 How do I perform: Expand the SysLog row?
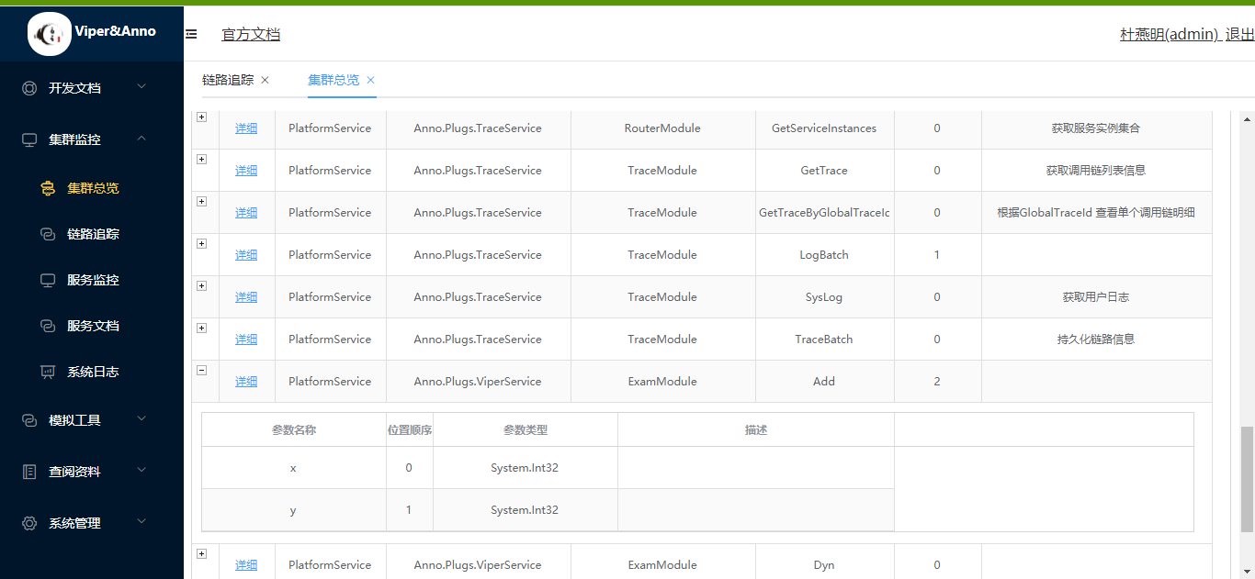point(201,286)
